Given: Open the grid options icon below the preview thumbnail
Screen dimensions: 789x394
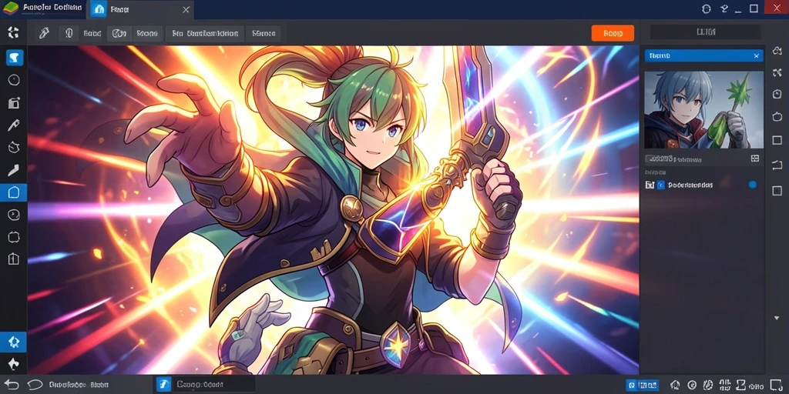Looking at the screenshot, I should coord(754,159).
